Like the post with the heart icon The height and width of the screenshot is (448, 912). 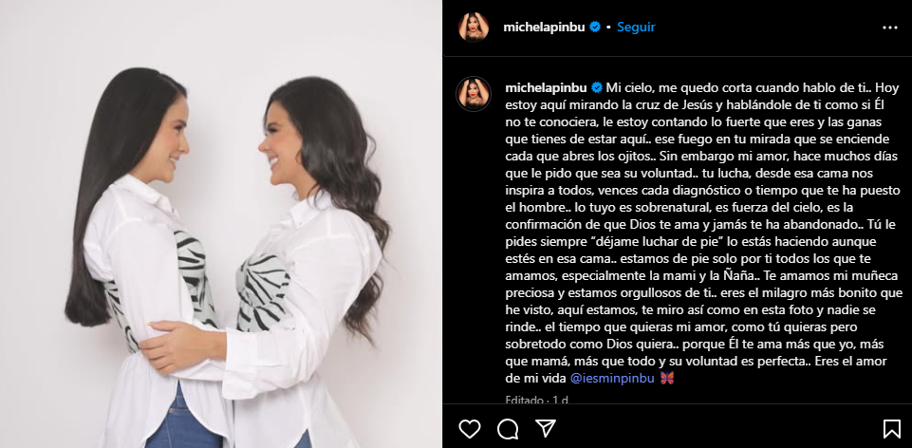470,429
